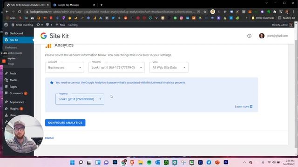The image size is (298, 167).
Task: Open Windows taskbar search
Action: tap(81, 162)
